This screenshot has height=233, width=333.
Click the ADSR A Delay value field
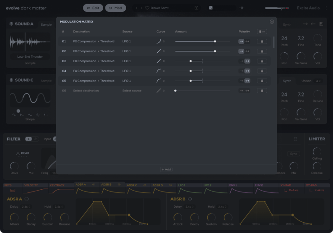[x=26, y=207]
